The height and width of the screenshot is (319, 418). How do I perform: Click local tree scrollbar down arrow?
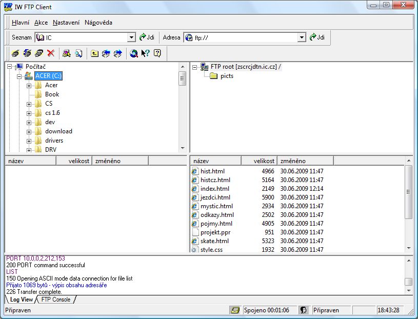183,148
